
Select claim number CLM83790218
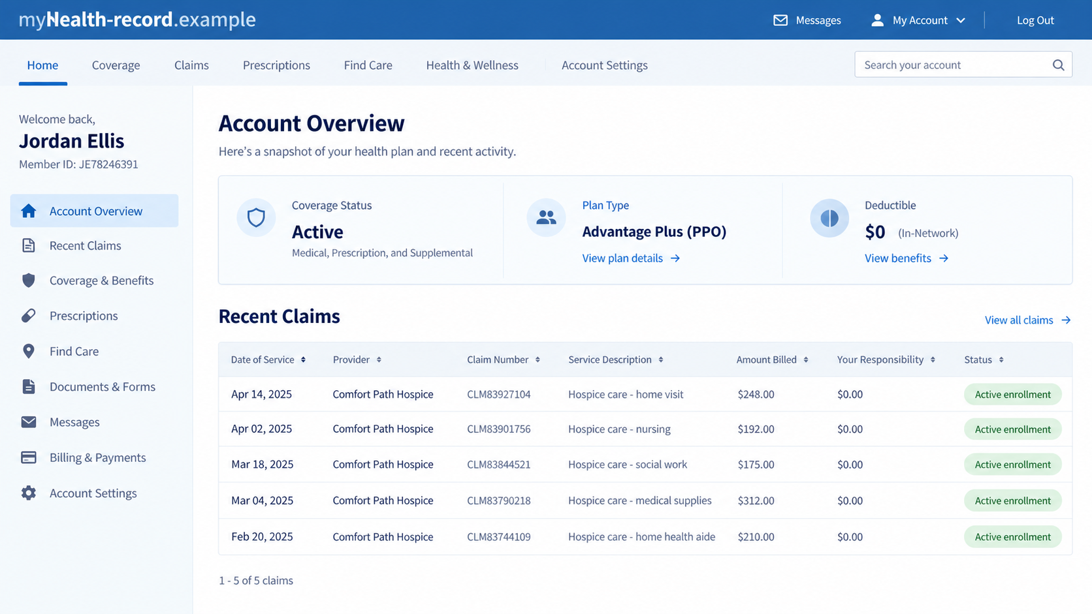499,500
